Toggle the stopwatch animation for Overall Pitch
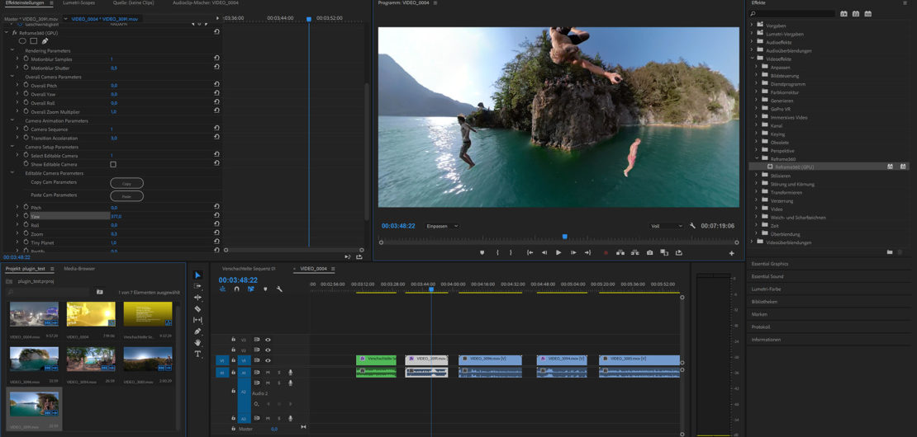The height and width of the screenshot is (437, 917). (25, 86)
